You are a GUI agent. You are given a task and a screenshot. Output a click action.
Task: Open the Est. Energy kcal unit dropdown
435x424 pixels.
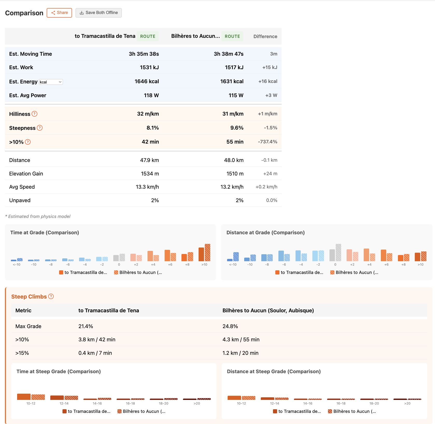point(51,82)
